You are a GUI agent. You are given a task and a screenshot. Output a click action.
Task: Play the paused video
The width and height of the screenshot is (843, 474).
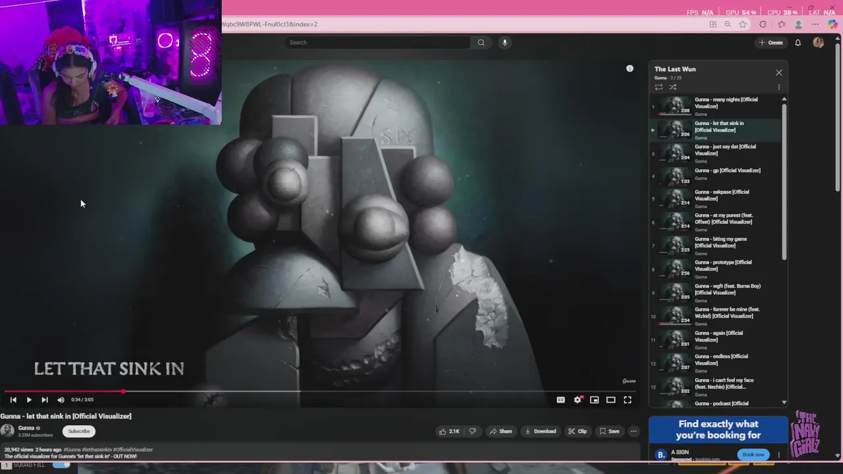click(x=29, y=400)
